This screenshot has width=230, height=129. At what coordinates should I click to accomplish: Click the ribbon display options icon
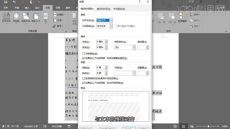(201, 2)
